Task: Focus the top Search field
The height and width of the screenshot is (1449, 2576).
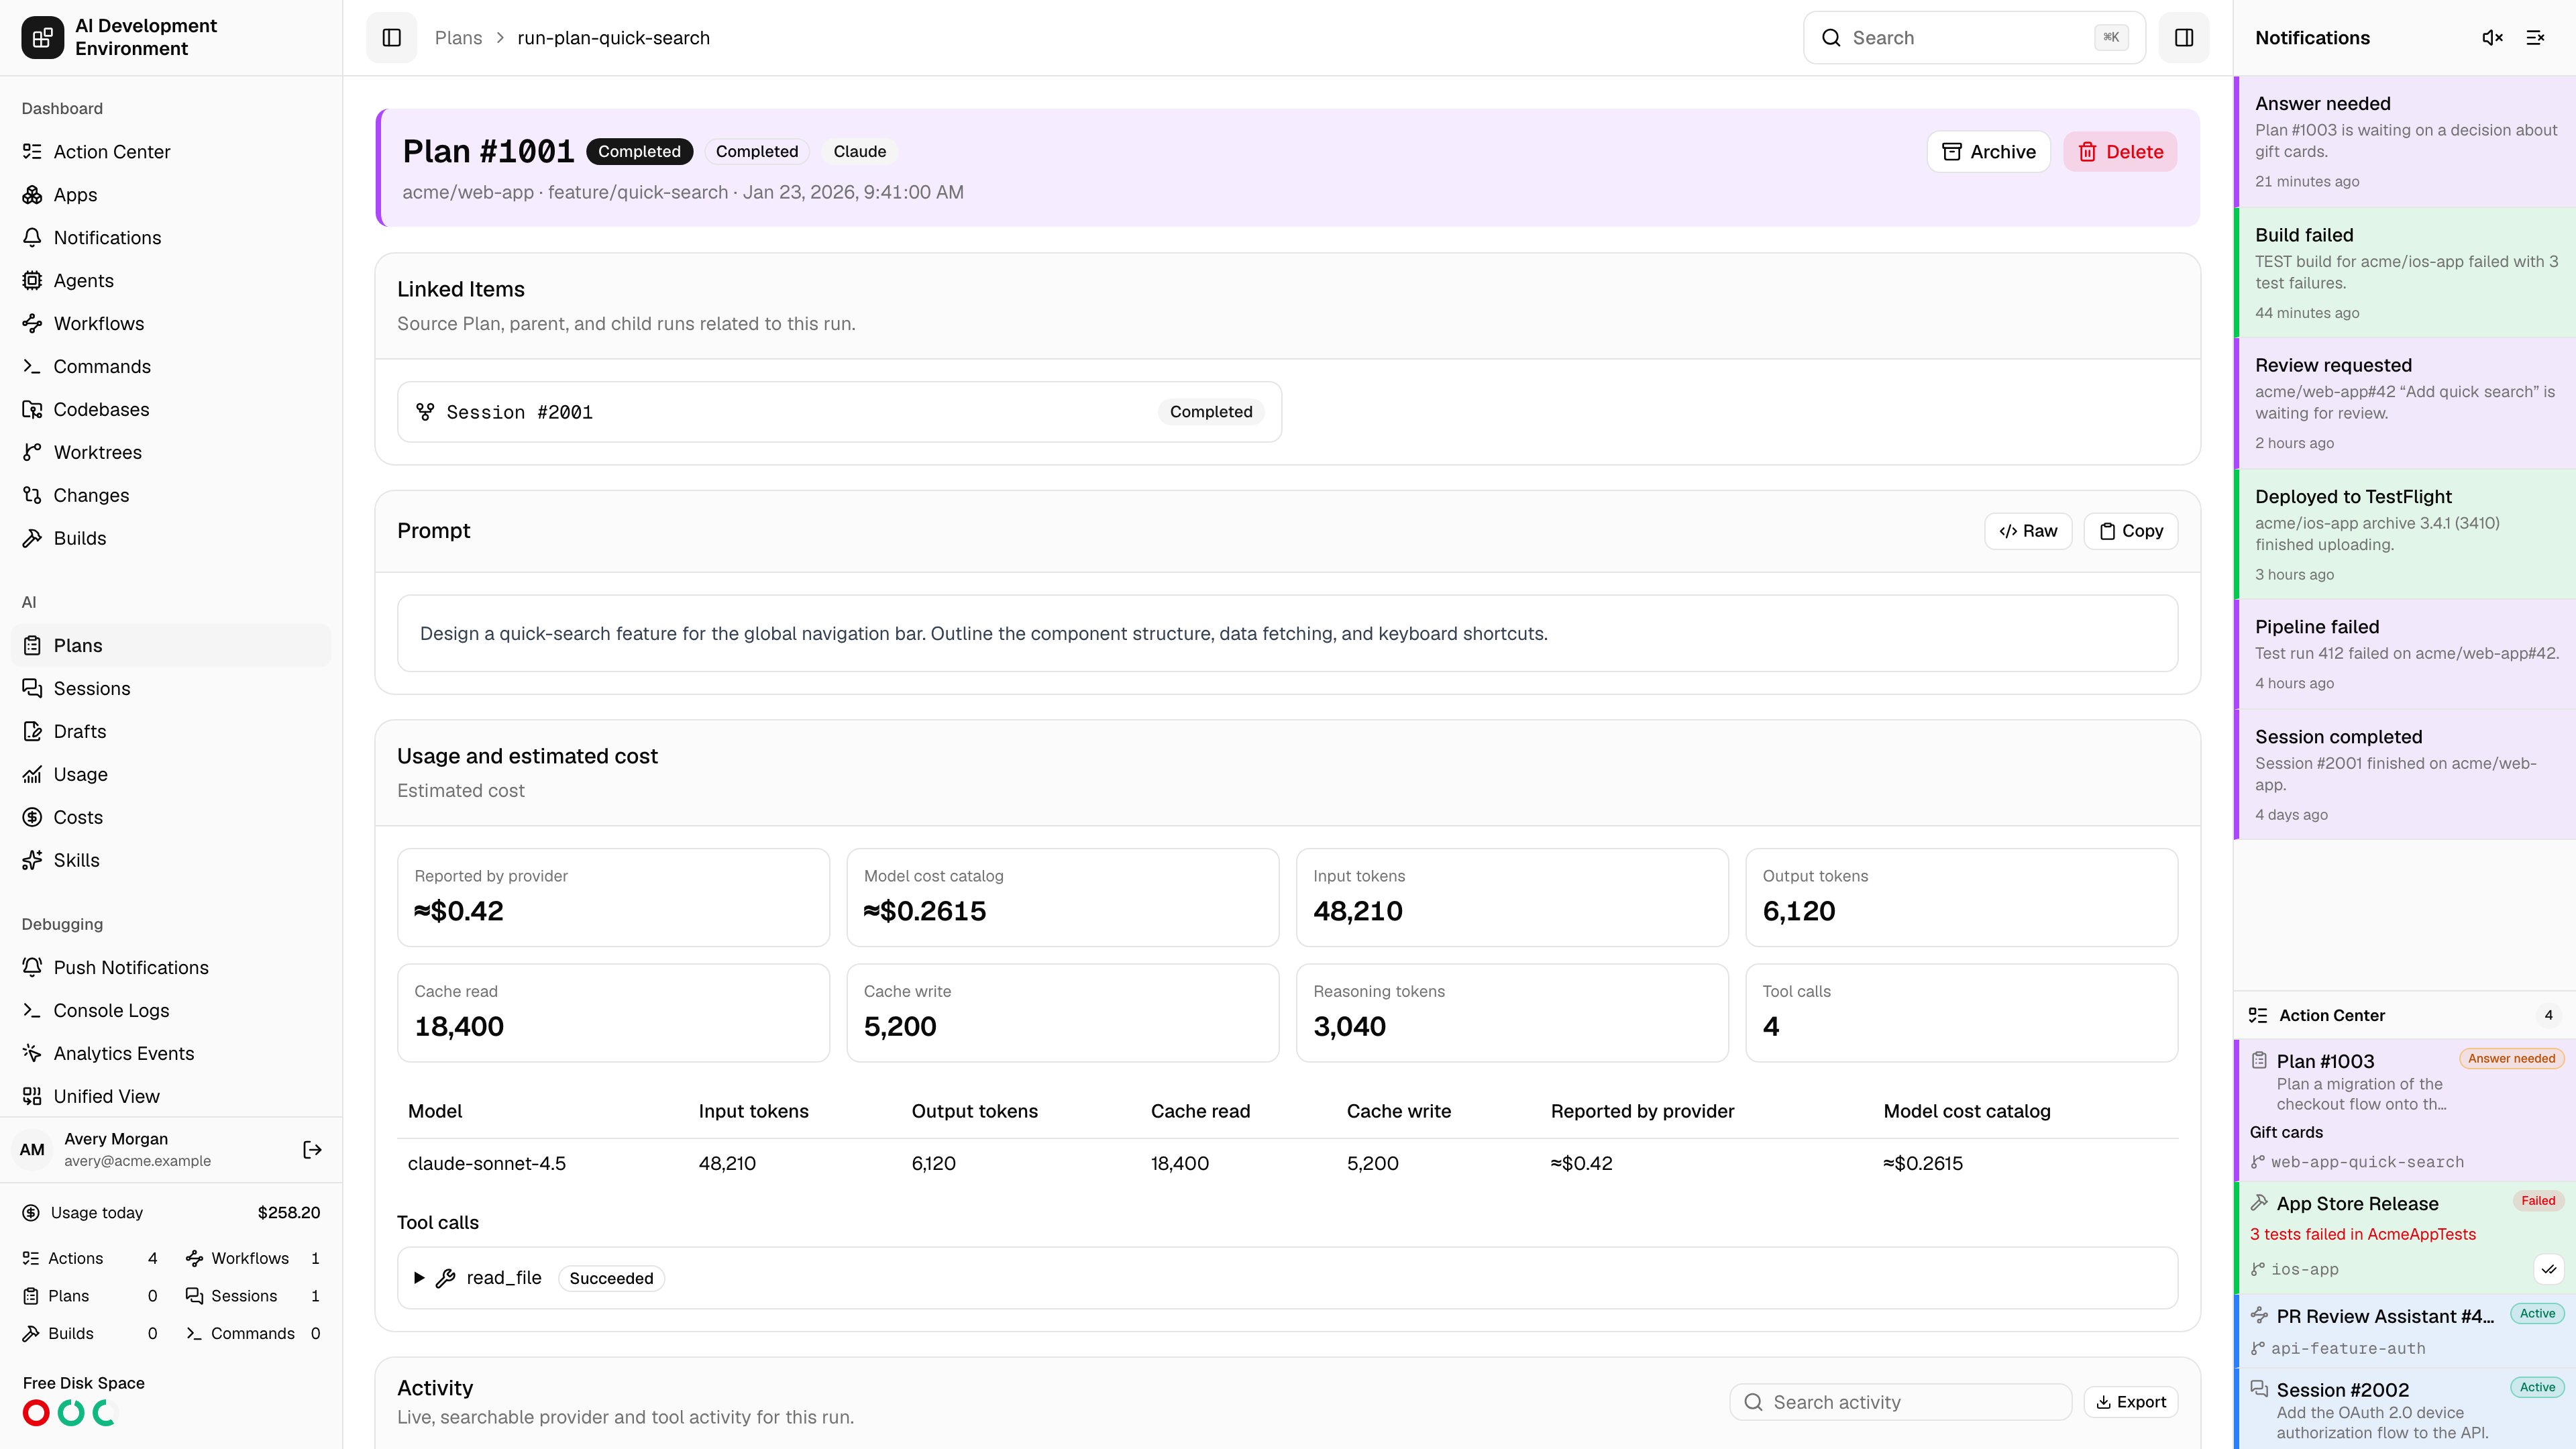Action: pyautogui.click(x=1974, y=38)
